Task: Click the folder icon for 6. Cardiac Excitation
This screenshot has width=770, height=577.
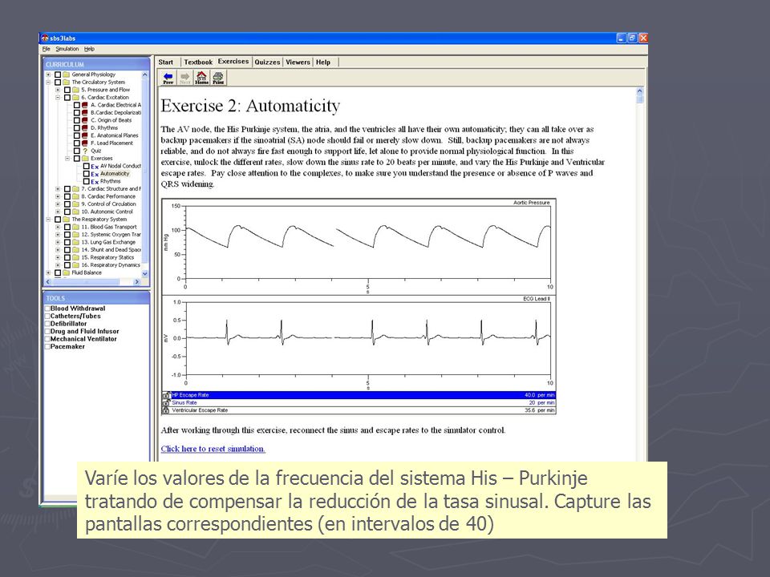Action: [x=75, y=97]
